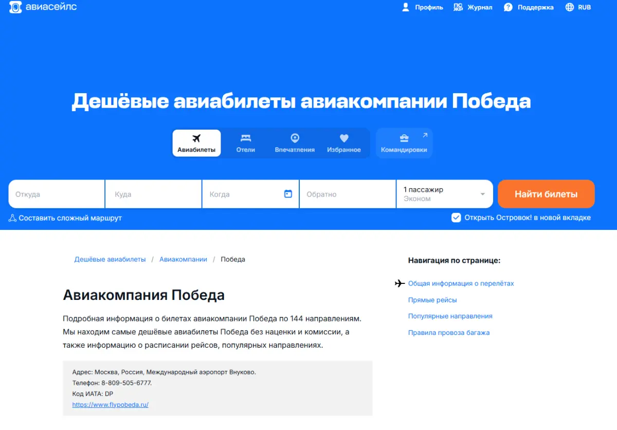The height and width of the screenshot is (430, 617).
Task: Jump to Правила провоза багажа section
Action: pyautogui.click(x=449, y=333)
